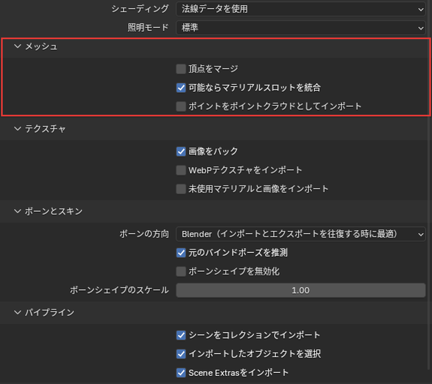
Task: Collapse the メッシュ section
Action: pos(18,46)
